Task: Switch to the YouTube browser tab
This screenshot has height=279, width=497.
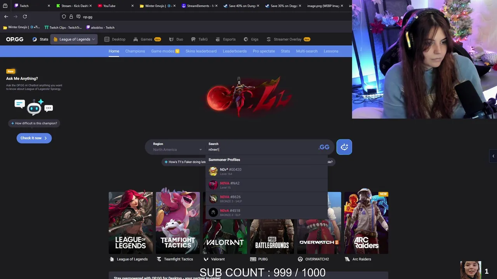Action: (115, 6)
